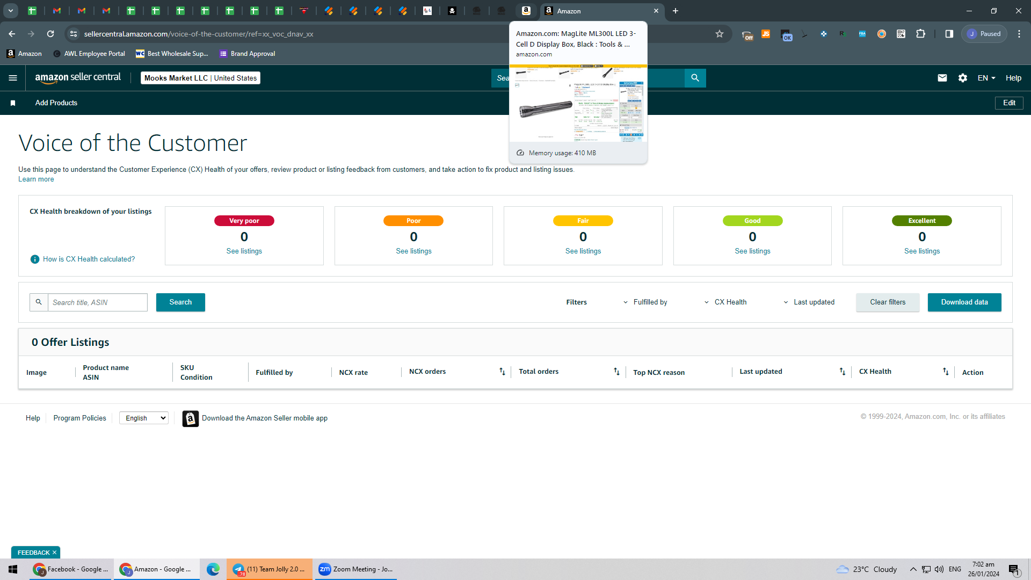Click the bookmark flag icon beside Add Products
Screen dimensions: 1031x580
coord(13,103)
